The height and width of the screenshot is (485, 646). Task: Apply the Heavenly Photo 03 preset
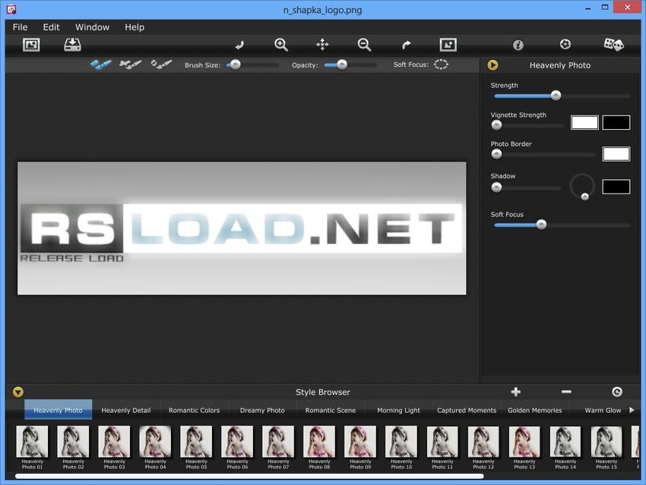[x=114, y=447]
